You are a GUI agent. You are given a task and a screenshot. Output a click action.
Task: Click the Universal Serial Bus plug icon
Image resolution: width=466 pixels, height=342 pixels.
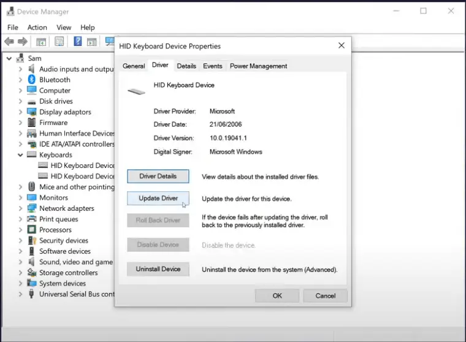(x=31, y=294)
